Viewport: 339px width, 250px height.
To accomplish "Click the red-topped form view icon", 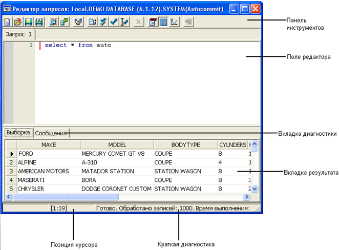I will click(x=153, y=23).
